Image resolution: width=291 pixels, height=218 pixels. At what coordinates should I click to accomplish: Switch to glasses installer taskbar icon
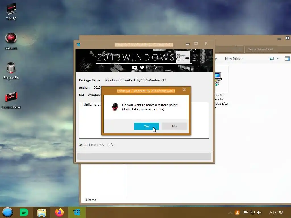click(77, 212)
